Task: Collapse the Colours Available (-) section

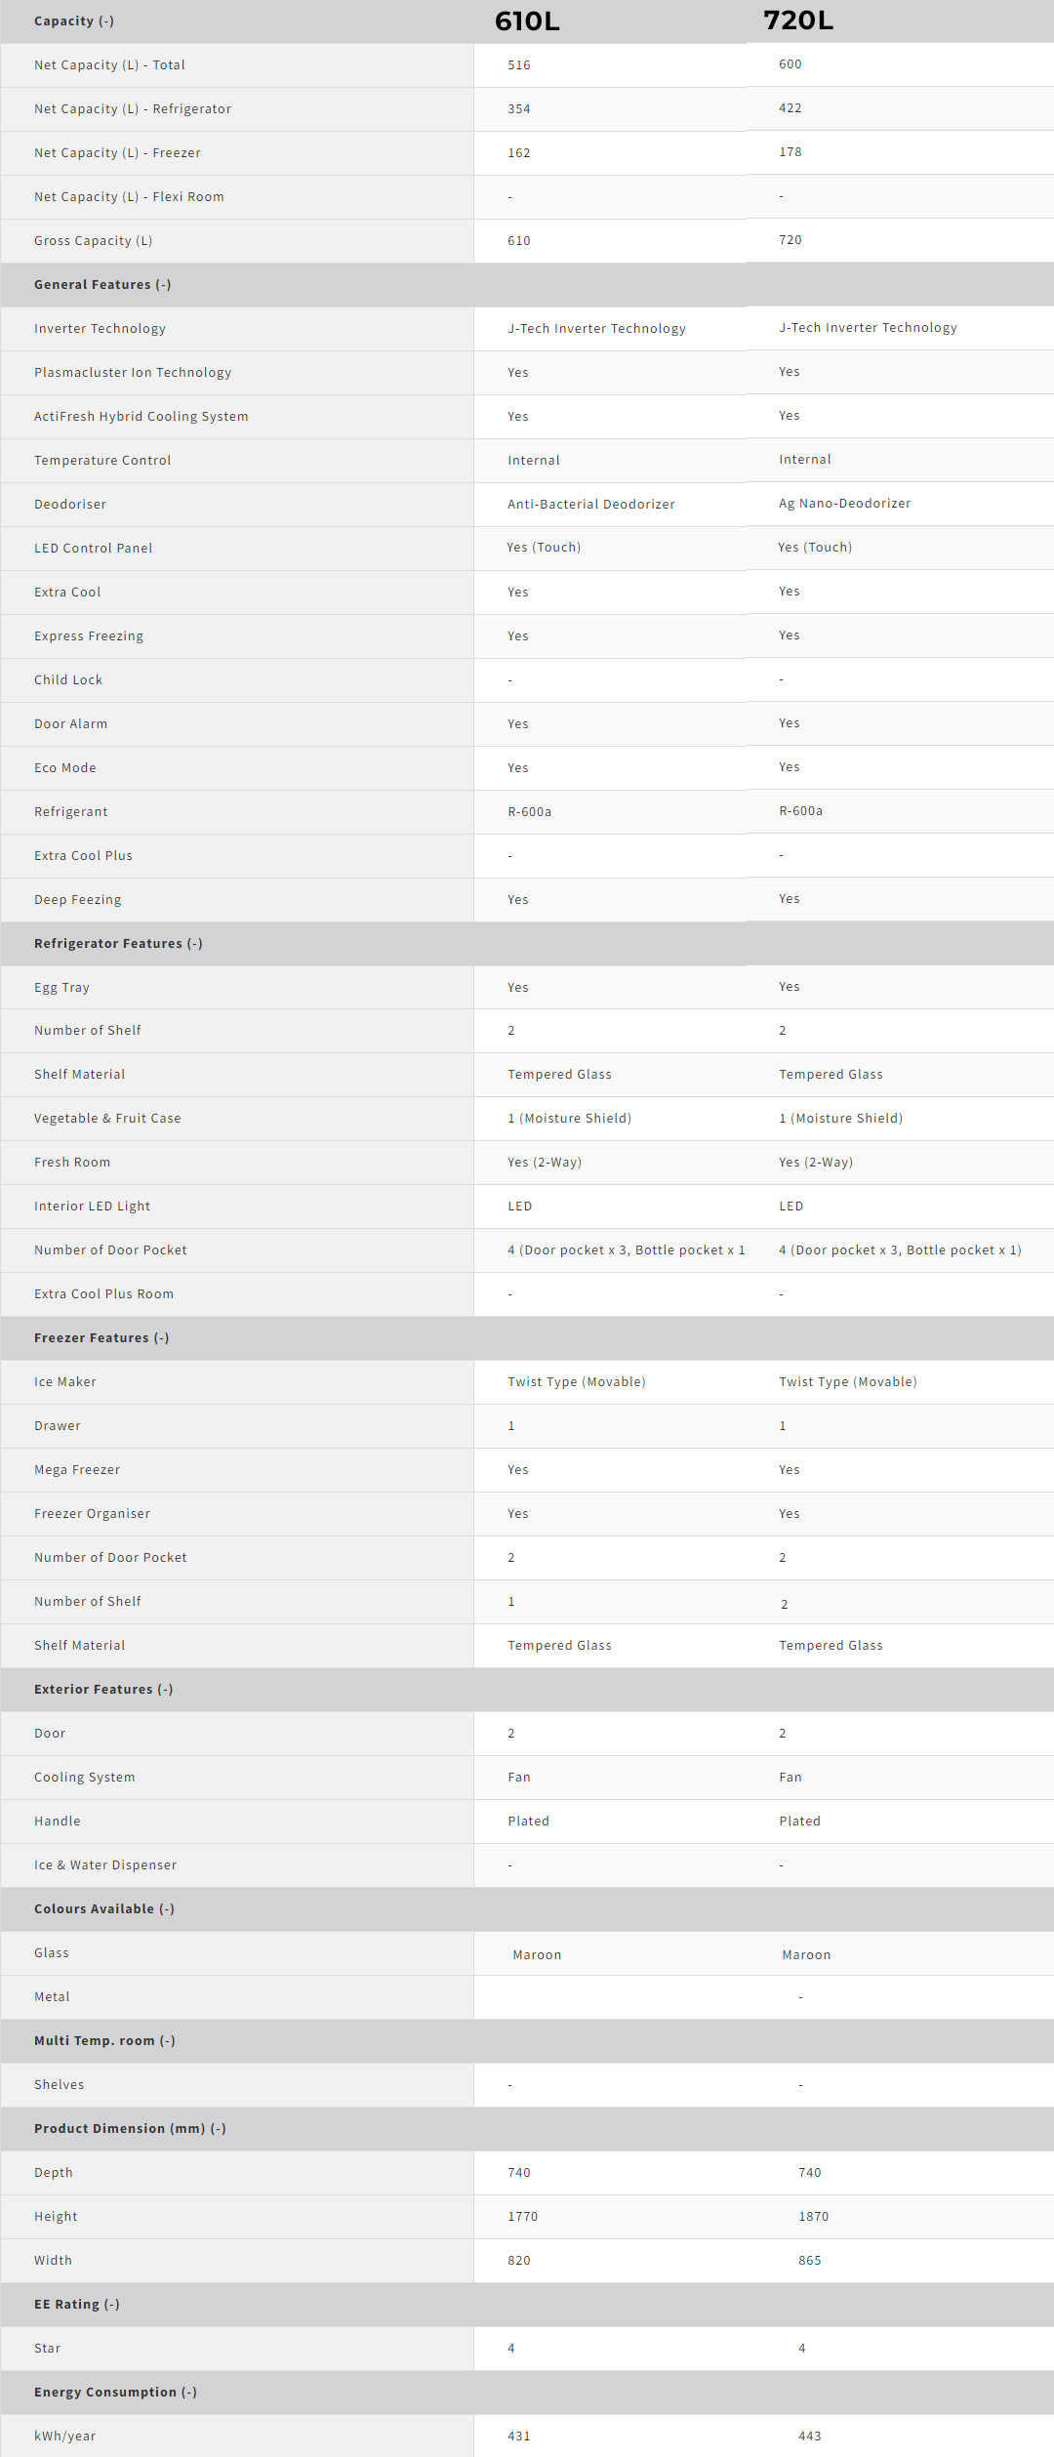Action: coord(104,1909)
